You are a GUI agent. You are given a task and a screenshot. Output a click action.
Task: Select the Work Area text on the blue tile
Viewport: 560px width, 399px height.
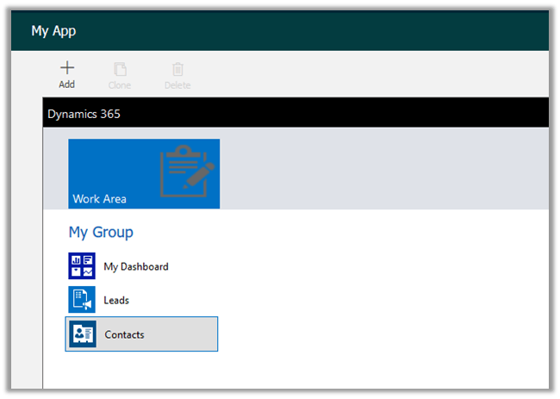(x=99, y=199)
